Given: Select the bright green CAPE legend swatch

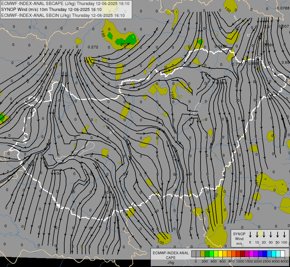Looking at the screenshot, I should click(x=212, y=254).
